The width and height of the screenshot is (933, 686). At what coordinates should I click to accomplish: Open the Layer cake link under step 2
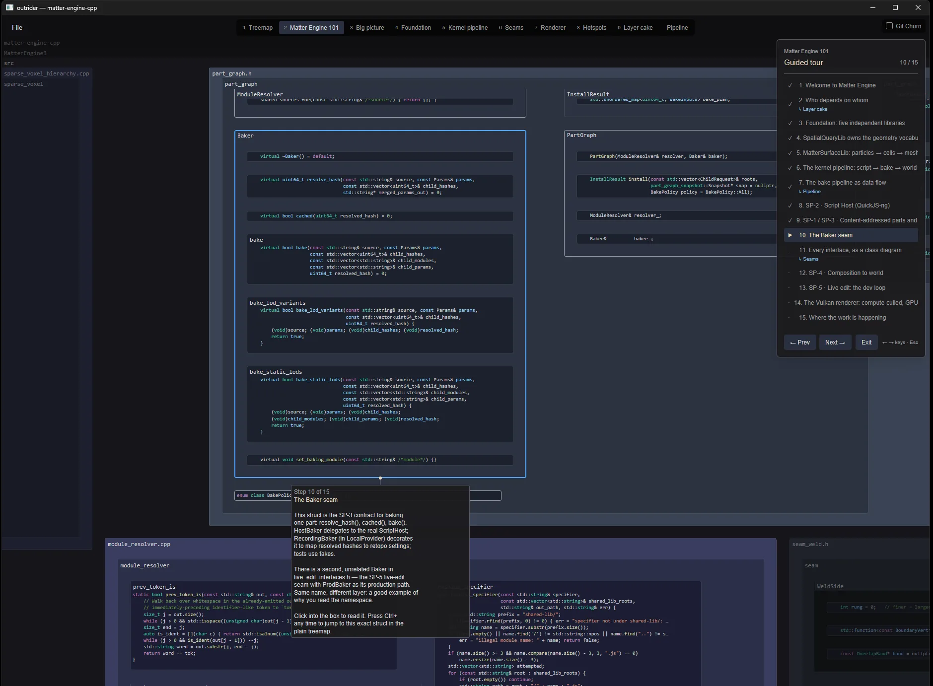(x=813, y=109)
